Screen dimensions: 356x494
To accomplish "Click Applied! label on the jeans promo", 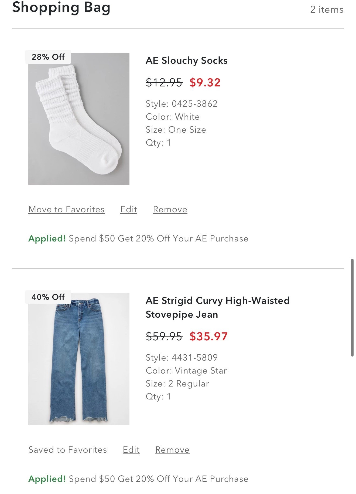I will tap(46, 479).
